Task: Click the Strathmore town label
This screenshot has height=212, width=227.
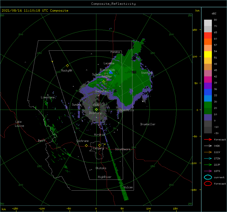Action: point(123,149)
